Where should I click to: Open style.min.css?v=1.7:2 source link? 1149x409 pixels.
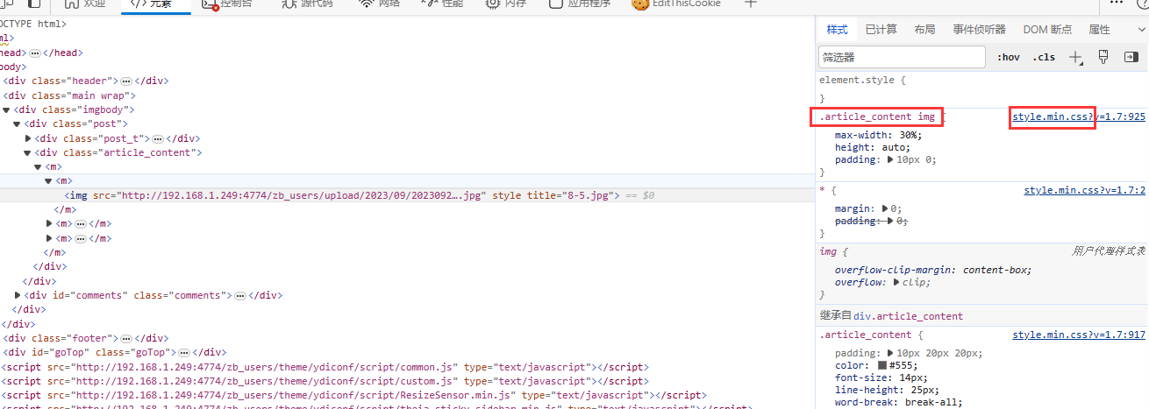(x=1085, y=190)
